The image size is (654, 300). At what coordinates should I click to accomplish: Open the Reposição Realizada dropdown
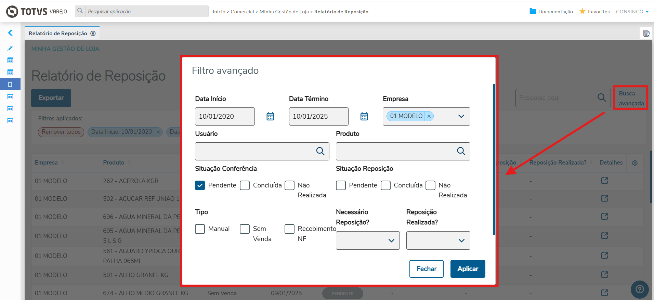(438, 240)
